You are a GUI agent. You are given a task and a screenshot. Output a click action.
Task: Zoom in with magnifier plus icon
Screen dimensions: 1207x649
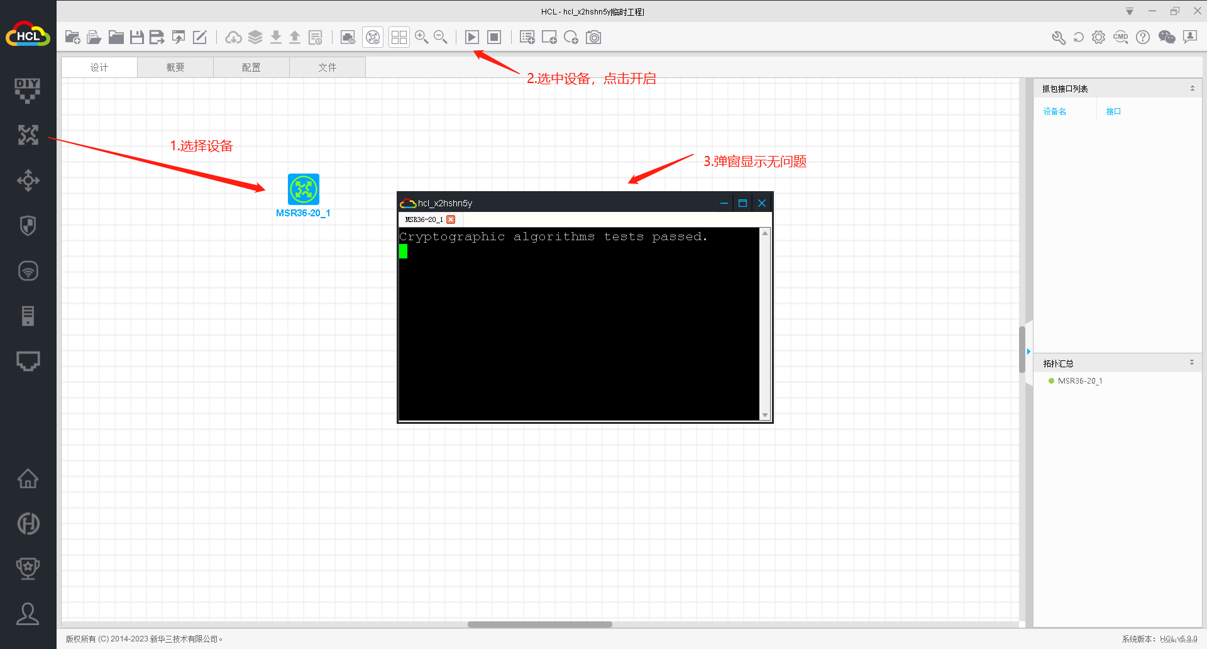click(422, 38)
